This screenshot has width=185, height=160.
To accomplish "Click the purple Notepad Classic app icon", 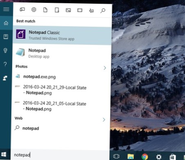I will [x=21, y=34].
